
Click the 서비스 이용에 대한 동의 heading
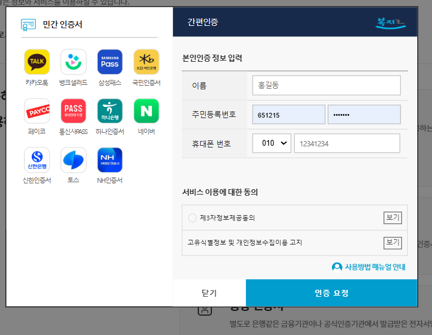[220, 192]
